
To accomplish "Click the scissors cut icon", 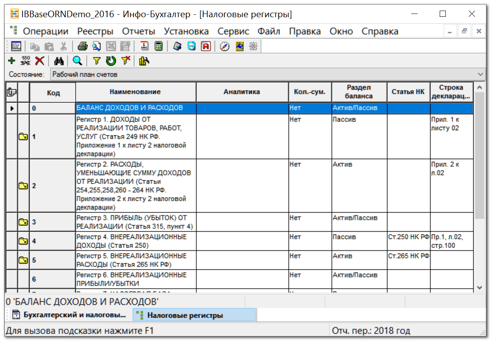I will pyautogui.click(x=64, y=47).
